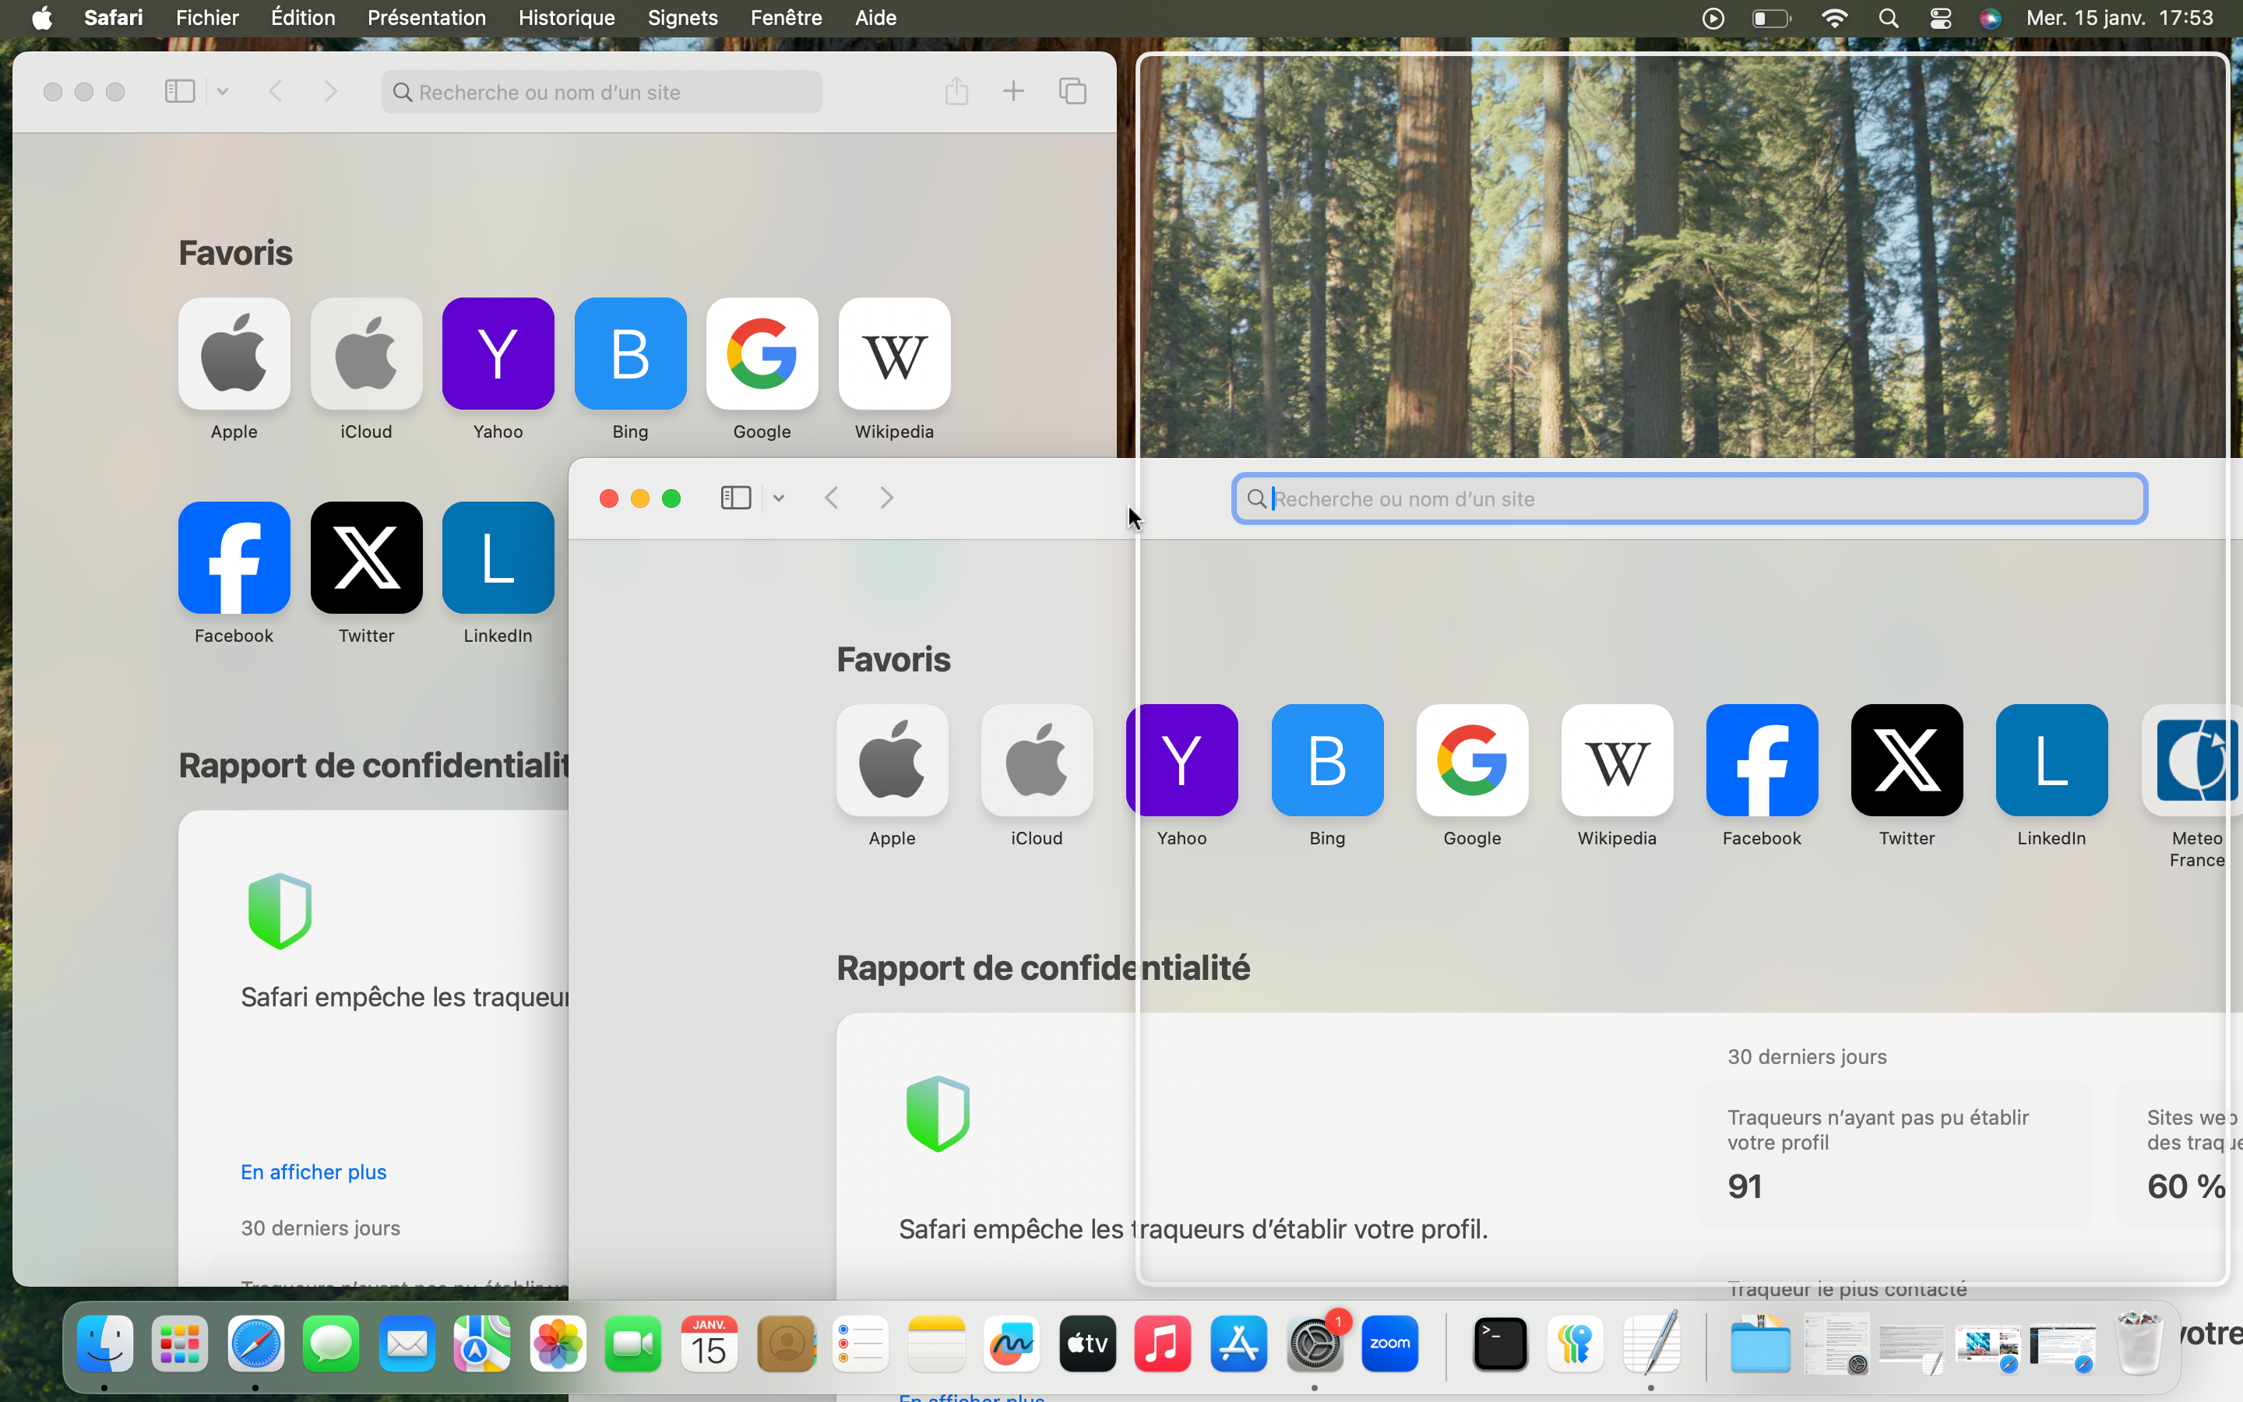Open the Aide menu

[875, 18]
